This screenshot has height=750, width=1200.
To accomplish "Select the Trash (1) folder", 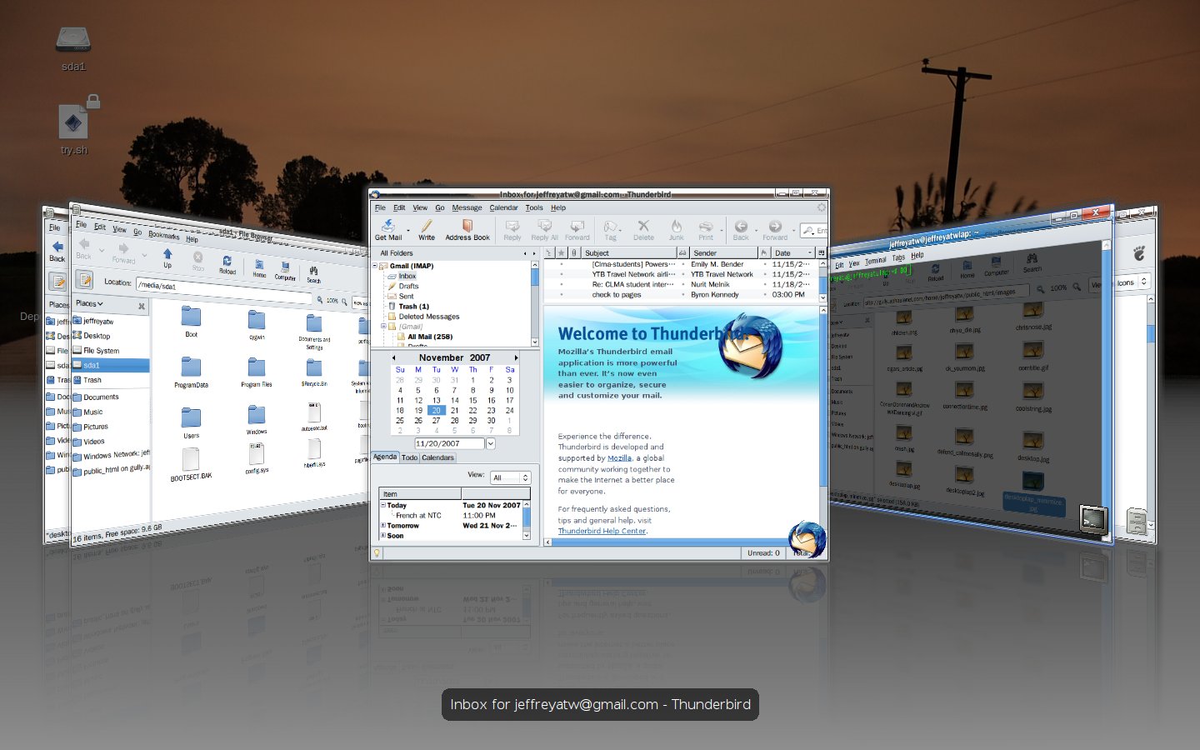I will pyautogui.click(x=413, y=306).
